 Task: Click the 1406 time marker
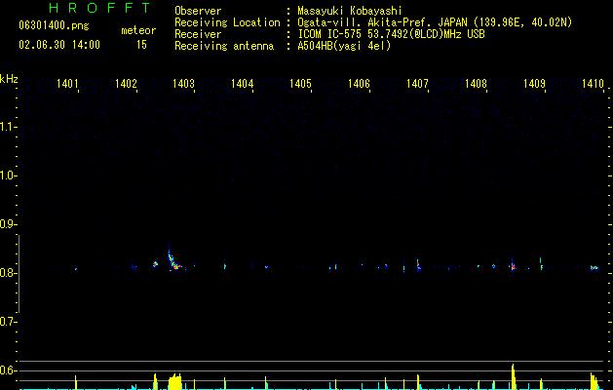tap(359, 84)
